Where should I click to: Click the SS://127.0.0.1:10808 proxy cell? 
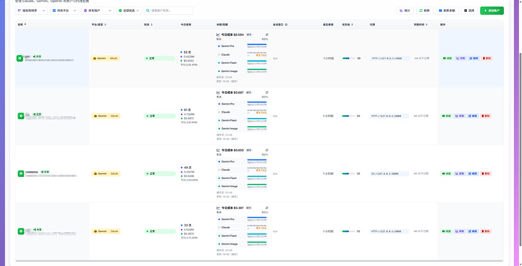pyautogui.click(x=389, y=173)
